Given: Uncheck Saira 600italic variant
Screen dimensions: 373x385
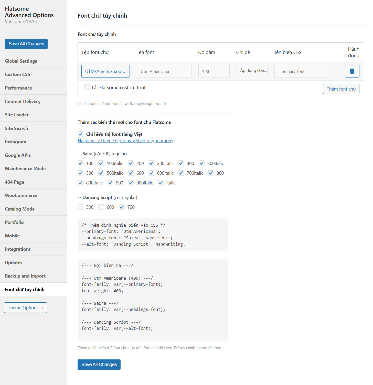Looking at the screenshot, I should (x=151, y=173).
